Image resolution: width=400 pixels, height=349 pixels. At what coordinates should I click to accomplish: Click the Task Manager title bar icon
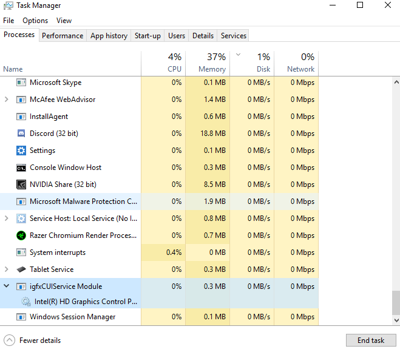(x=8, y=5)
